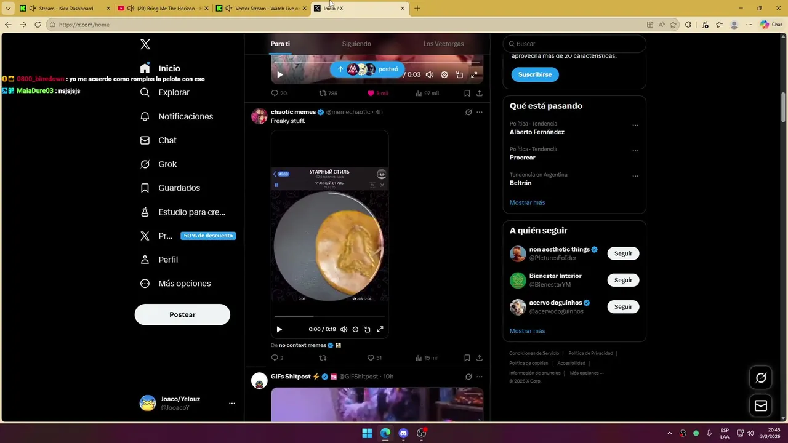Open the Joaco/Yelouz account menu dots
The width and height of the screenshot is (788, 443).
232,404
